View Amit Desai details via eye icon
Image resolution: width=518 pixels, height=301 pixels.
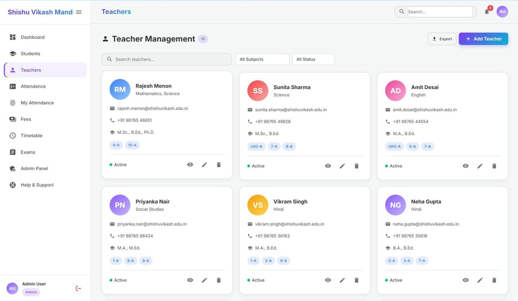(465, 166)
